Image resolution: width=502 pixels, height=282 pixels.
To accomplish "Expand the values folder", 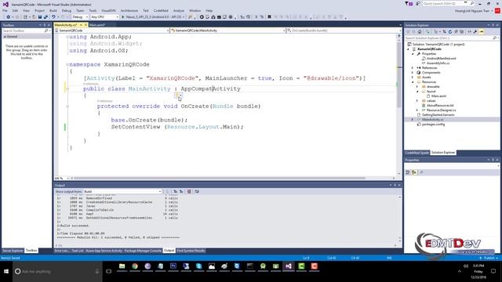I will [417, 101].
